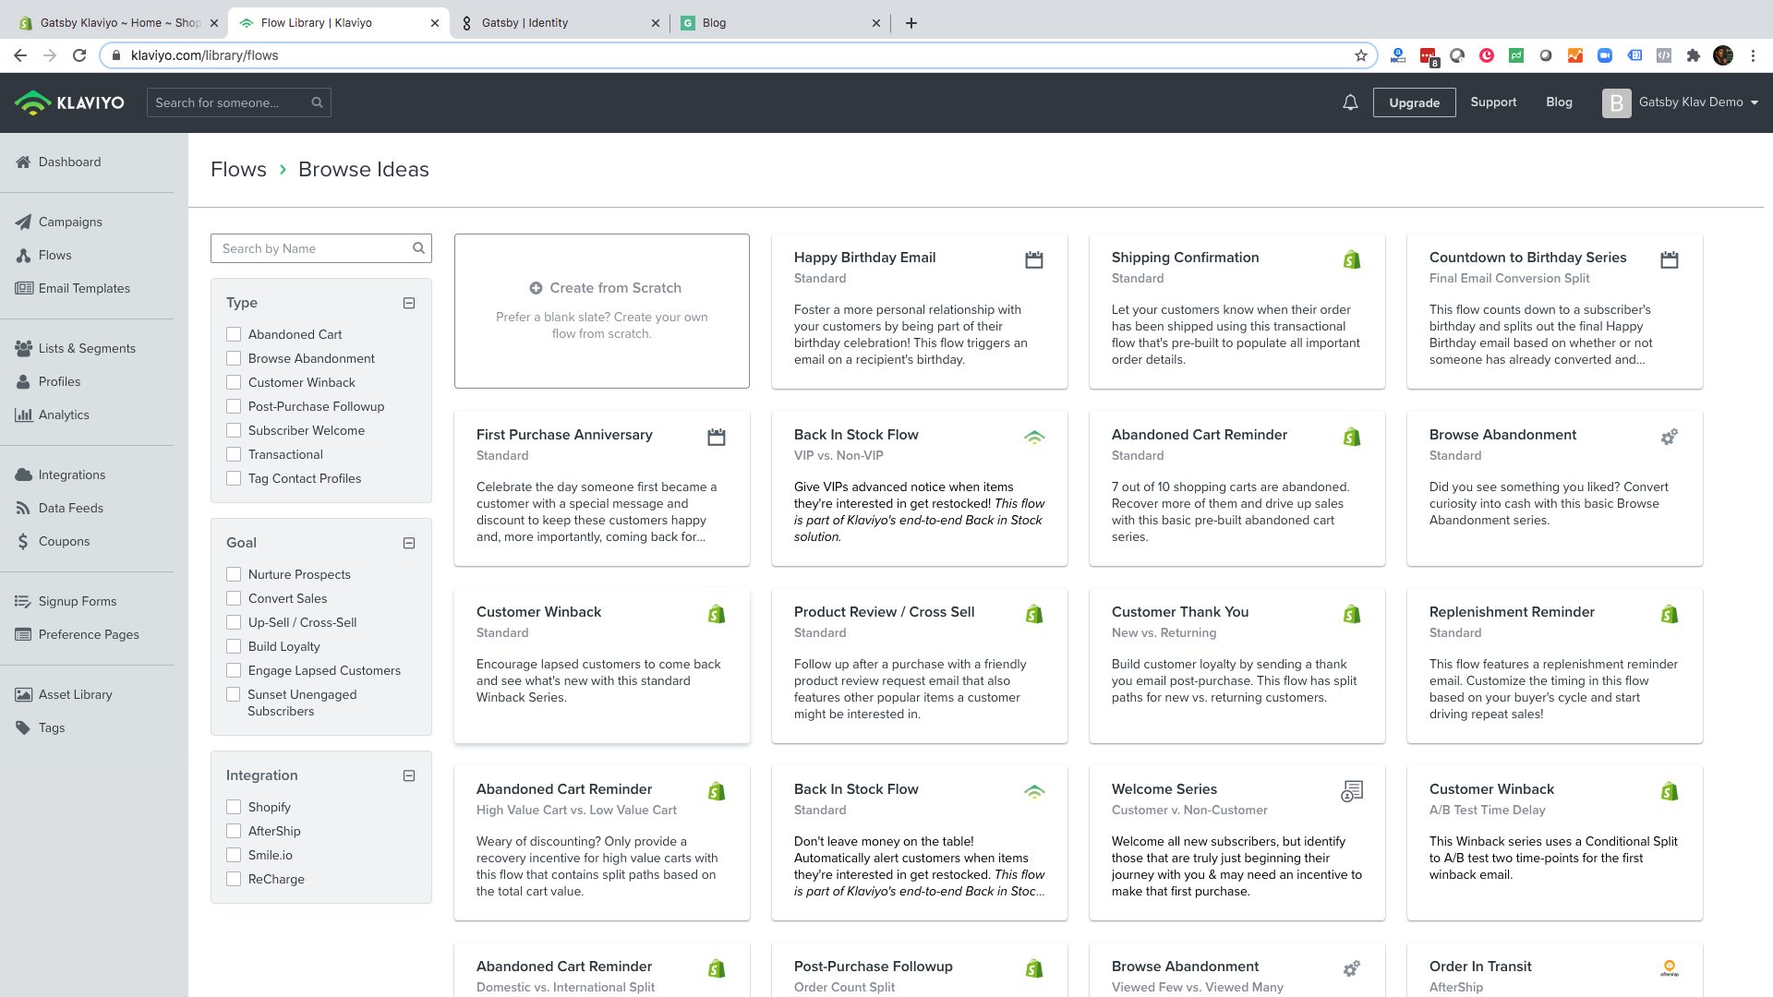Switch to the Blog browser tab
1773x997 pixels.
coord(780,23)
